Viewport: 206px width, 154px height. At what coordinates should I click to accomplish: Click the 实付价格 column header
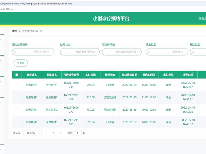click(x=91, y=75)
